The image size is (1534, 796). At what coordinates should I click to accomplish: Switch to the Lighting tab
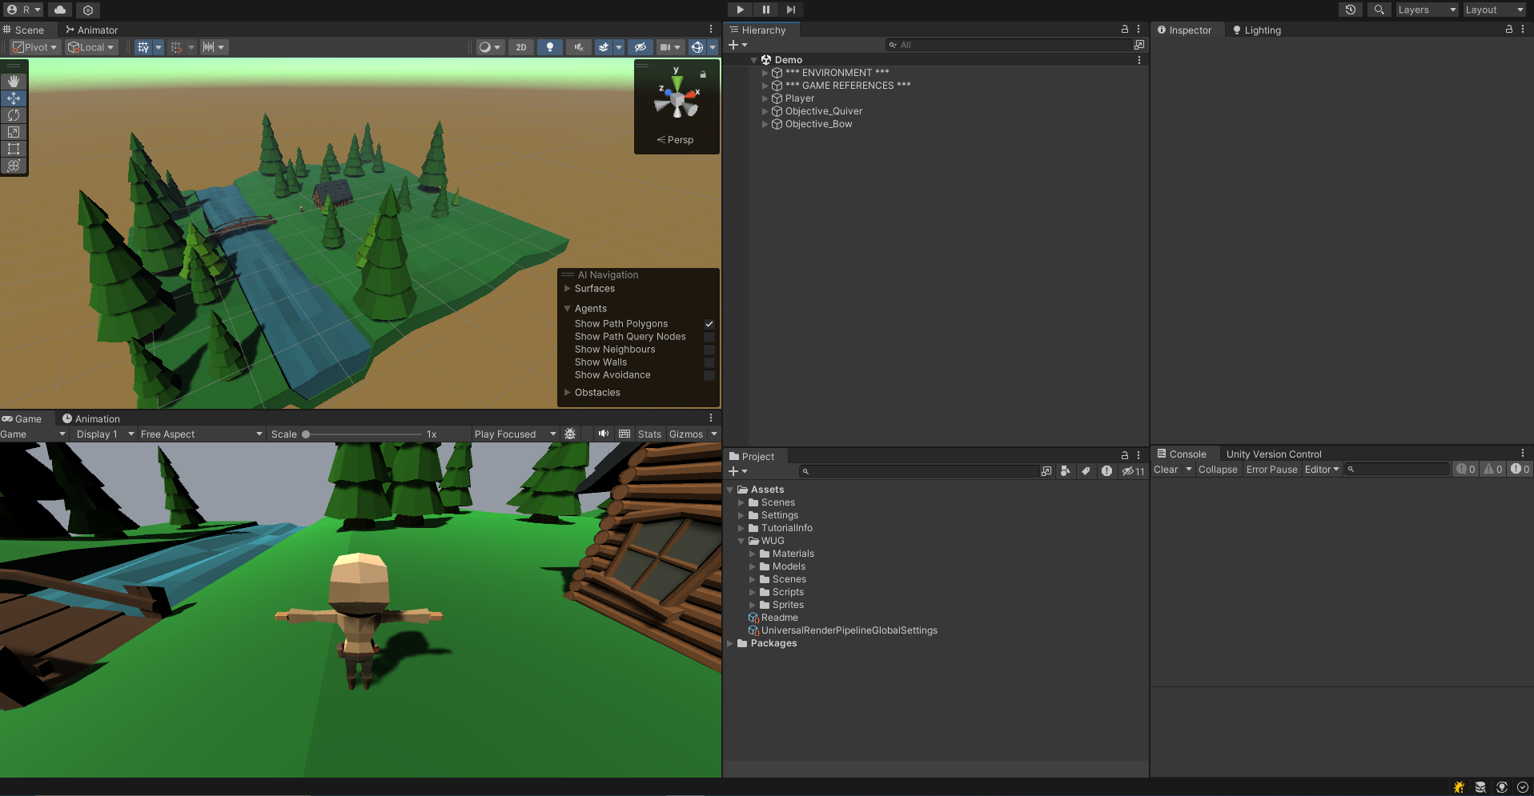pos(1257,30)
